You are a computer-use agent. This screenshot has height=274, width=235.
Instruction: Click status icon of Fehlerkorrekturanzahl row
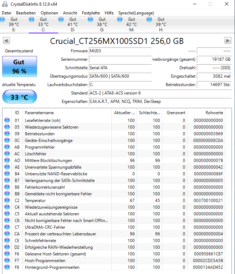pos(7,187)
